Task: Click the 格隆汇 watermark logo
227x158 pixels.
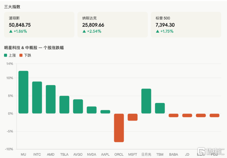Action: pos(211,151)
